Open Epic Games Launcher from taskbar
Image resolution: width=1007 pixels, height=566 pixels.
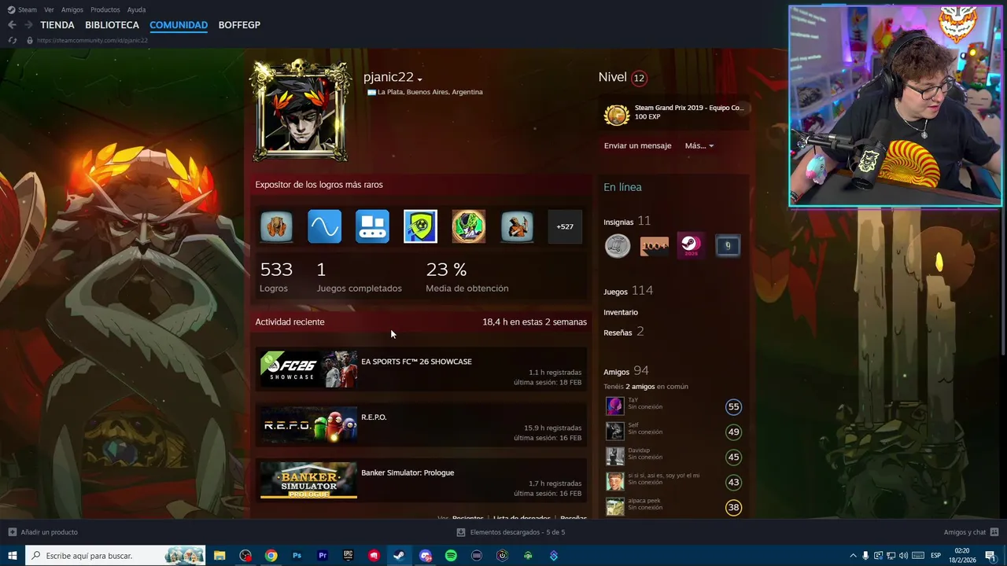[348, 556]
